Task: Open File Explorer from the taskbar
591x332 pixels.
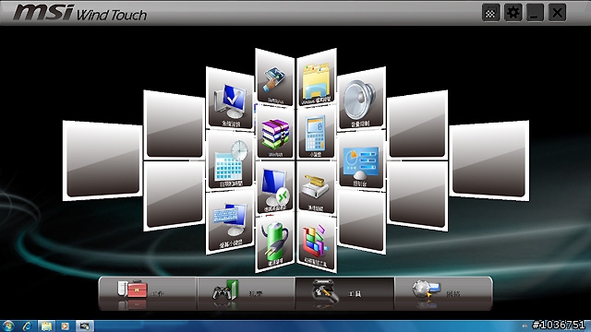Action: coord(46,326)
